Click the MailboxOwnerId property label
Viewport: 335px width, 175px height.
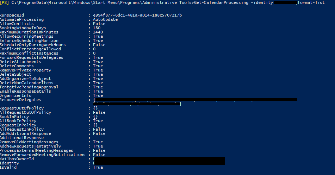17,159
